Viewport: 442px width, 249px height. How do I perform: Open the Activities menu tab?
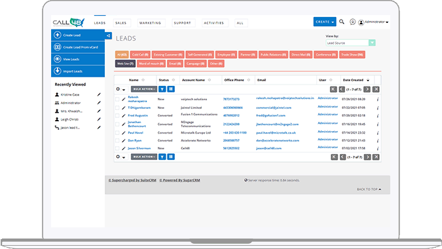214,23
